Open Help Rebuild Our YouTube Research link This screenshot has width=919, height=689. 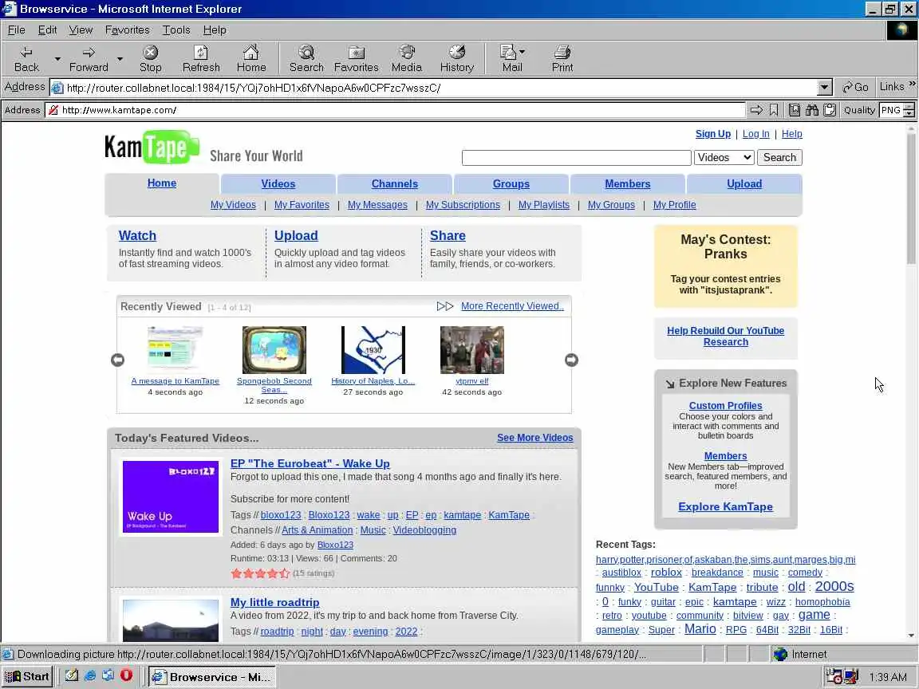pos(726,337)
